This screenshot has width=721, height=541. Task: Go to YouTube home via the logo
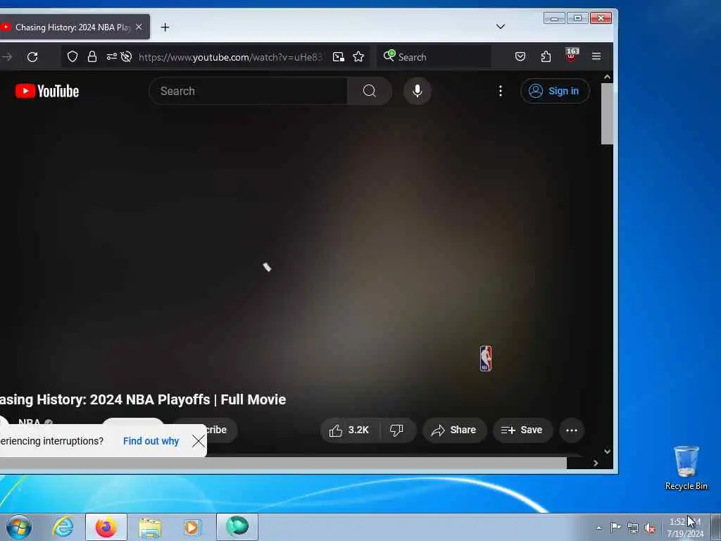pos(47,91)
